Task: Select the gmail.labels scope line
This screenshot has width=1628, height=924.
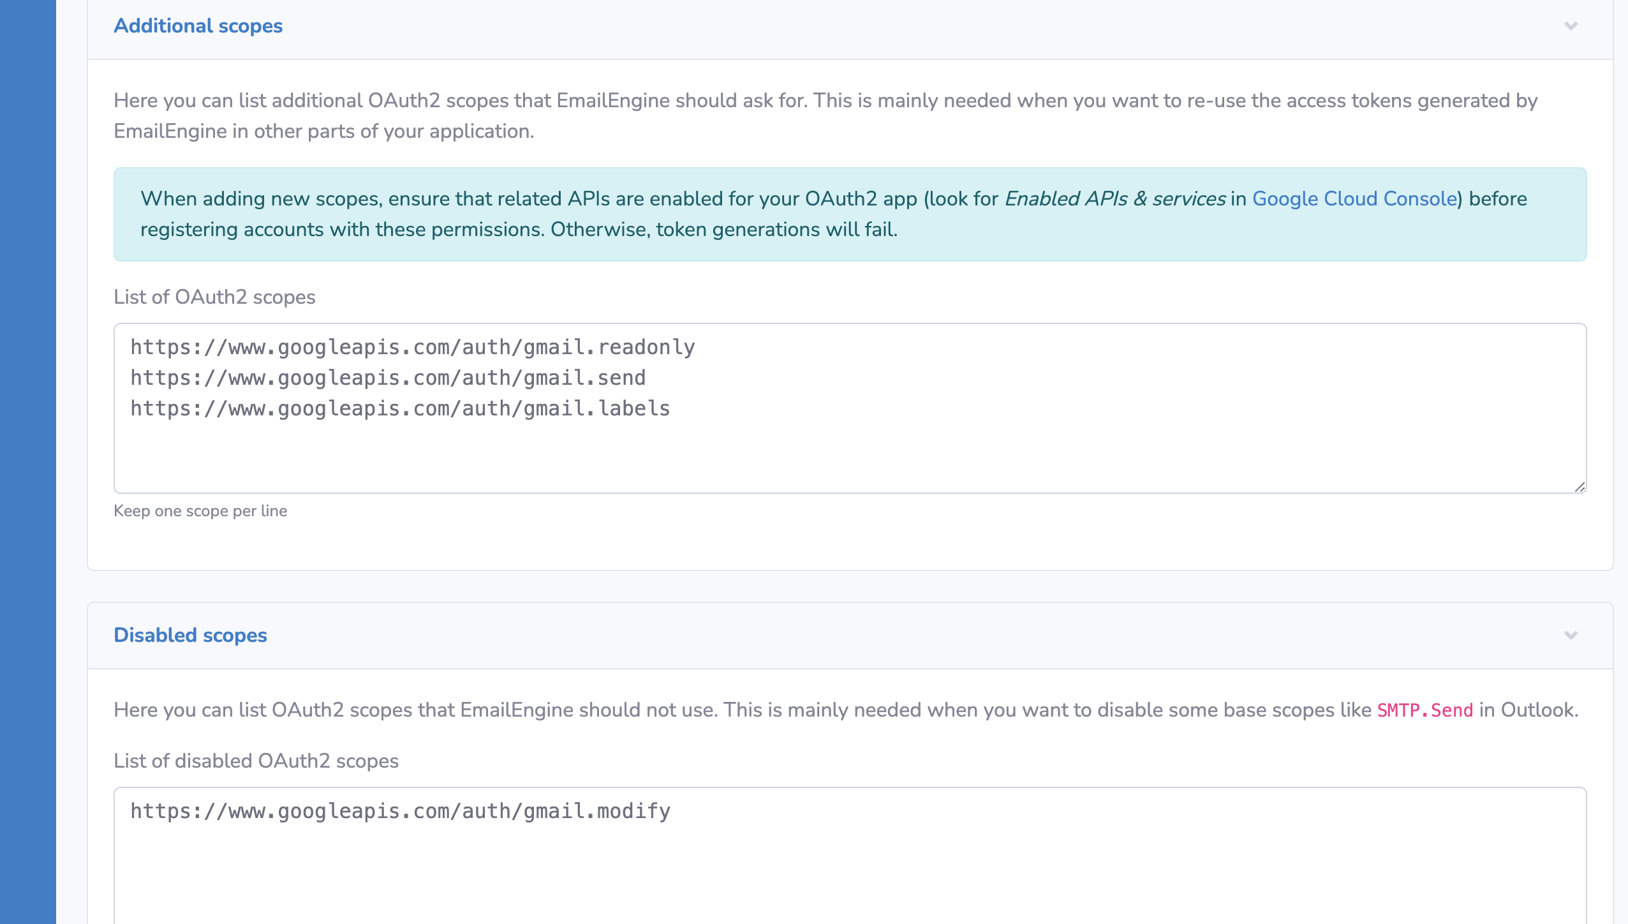Action: 399,408
